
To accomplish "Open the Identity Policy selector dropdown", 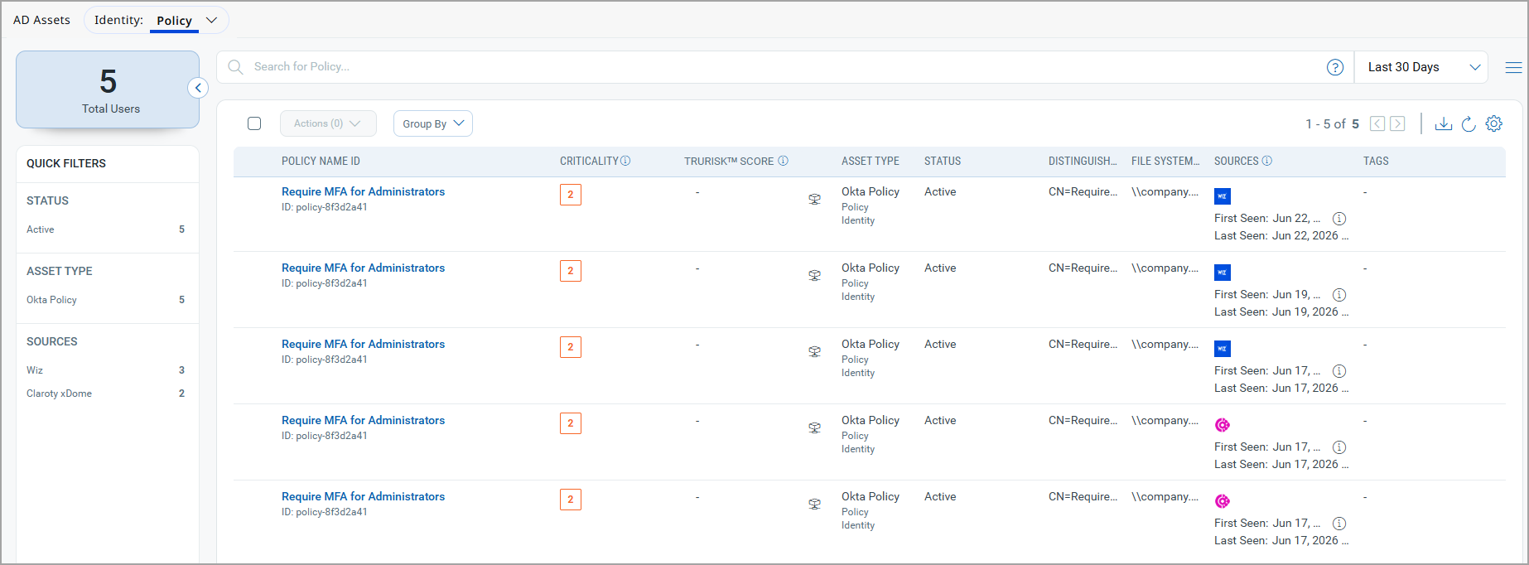I will click(x=157, y=20).
